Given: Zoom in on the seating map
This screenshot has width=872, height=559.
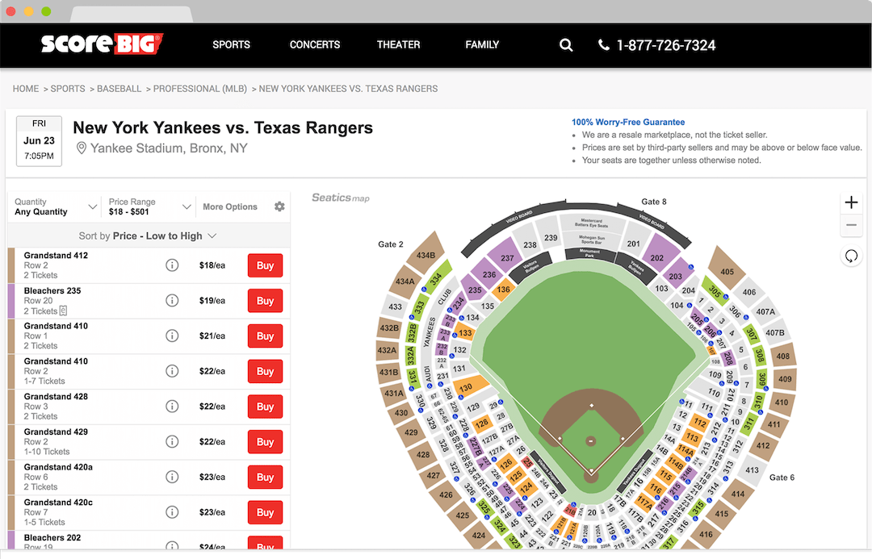Looking at the screenshot, I should 851,202.
